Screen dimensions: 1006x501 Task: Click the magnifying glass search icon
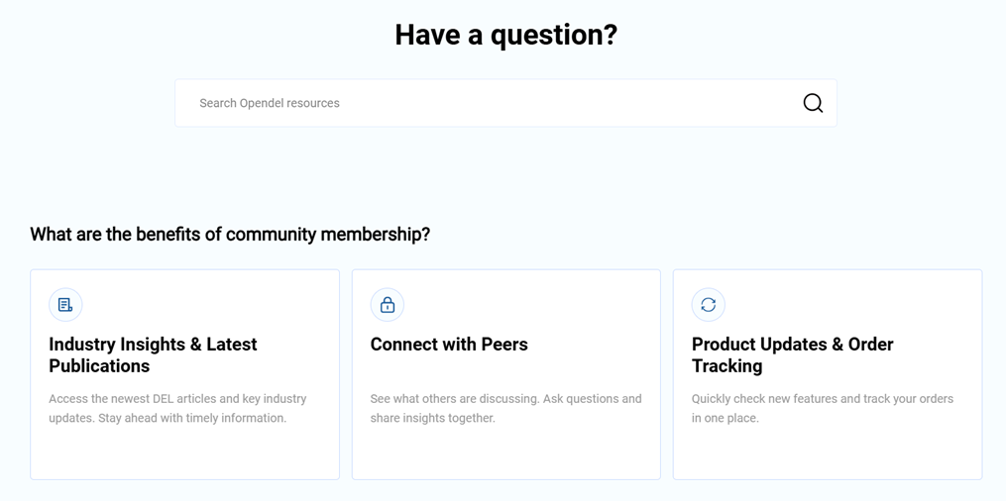coord(813,103)
